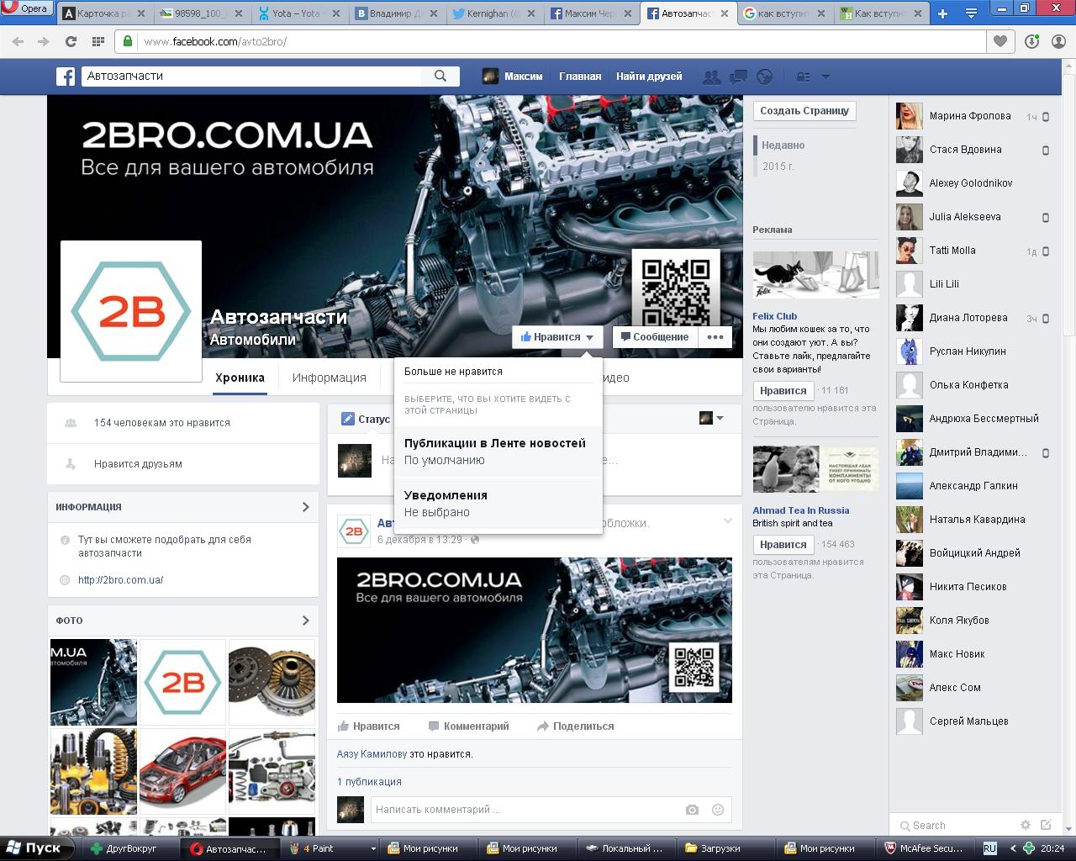1076x861 pixels.
Task: Go forward in browser history
Action: tap(44, 41)
